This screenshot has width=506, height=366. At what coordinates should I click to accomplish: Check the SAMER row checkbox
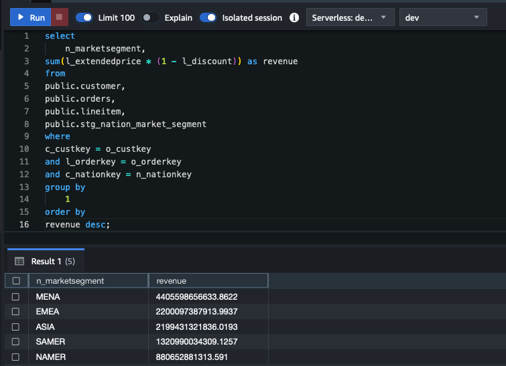click(x=16, y=342)
